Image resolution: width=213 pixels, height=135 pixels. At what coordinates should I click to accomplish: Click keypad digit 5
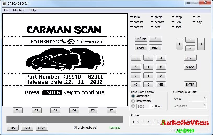tap(148, 67)
